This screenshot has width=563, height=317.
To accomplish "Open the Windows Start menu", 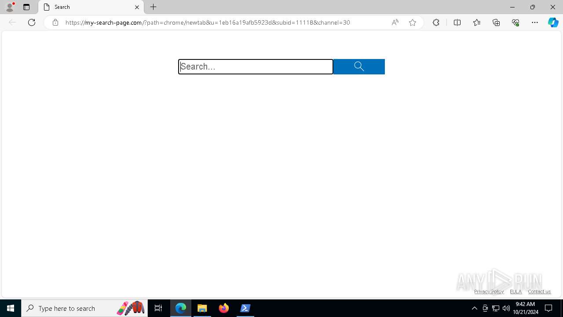I will (11, 308).
